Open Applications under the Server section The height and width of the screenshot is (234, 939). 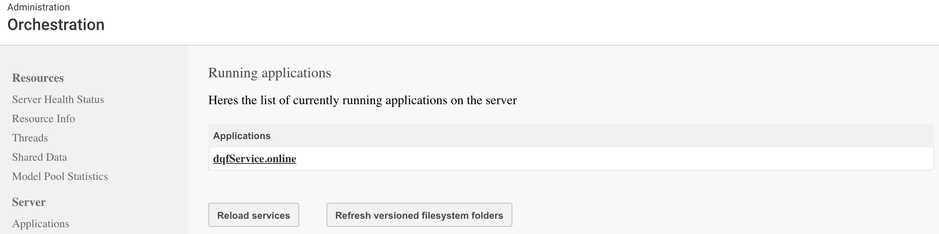pos(41,224)
